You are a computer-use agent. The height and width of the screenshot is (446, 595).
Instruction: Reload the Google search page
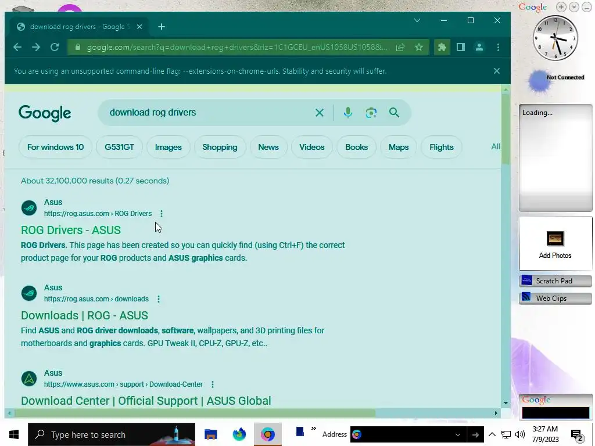point(55,47)
